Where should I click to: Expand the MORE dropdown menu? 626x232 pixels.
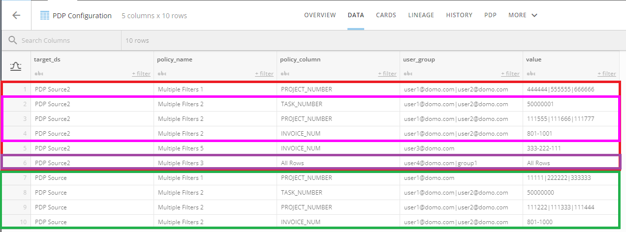tap(522, 15)
